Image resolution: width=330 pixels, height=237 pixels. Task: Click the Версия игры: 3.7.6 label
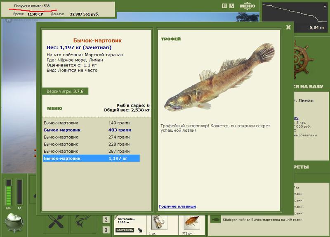(65, 91)
